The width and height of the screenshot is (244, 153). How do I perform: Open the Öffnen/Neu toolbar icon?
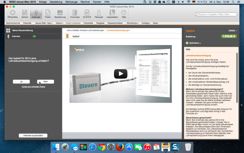pyautogui.click(x=13, y=14)
